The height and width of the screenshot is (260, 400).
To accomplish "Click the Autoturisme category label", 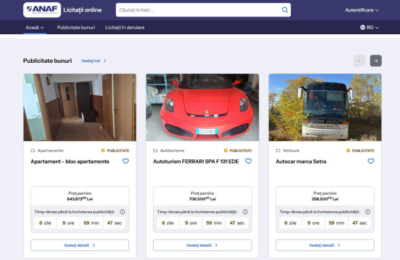I will [172, 151].
